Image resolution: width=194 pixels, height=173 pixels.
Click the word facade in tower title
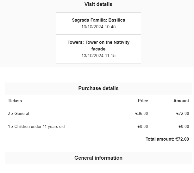[x=98, y=49]
